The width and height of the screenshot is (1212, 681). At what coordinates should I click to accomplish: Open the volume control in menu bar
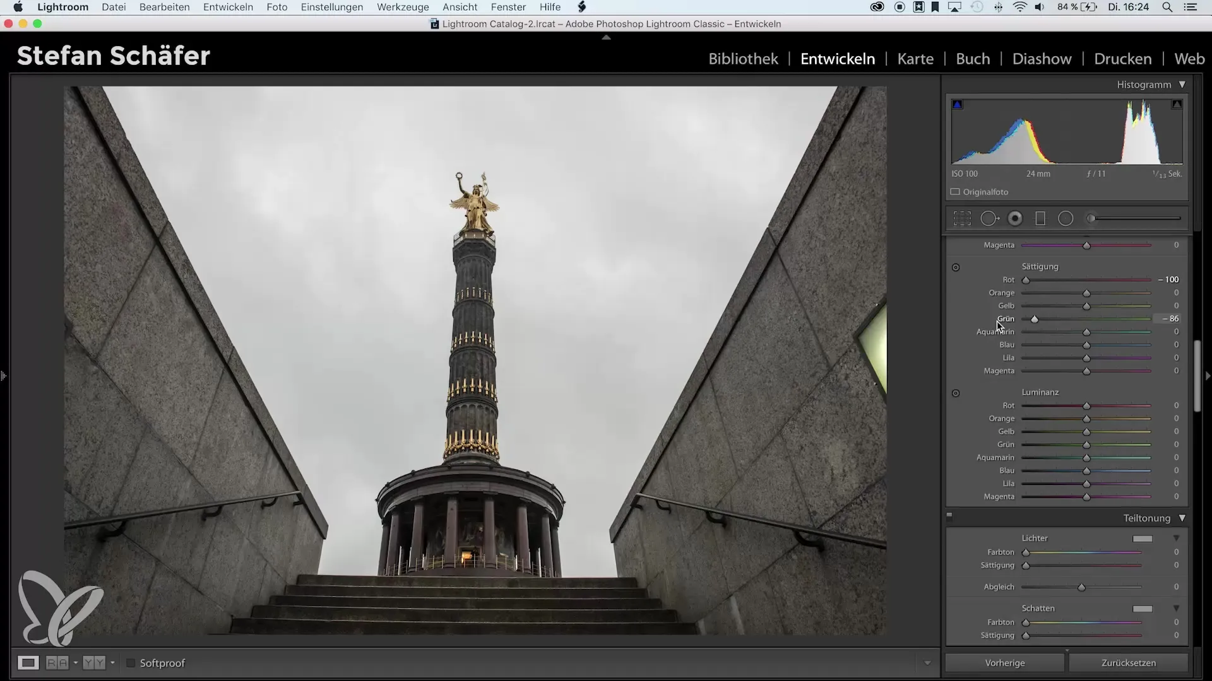coord(1040,8)
